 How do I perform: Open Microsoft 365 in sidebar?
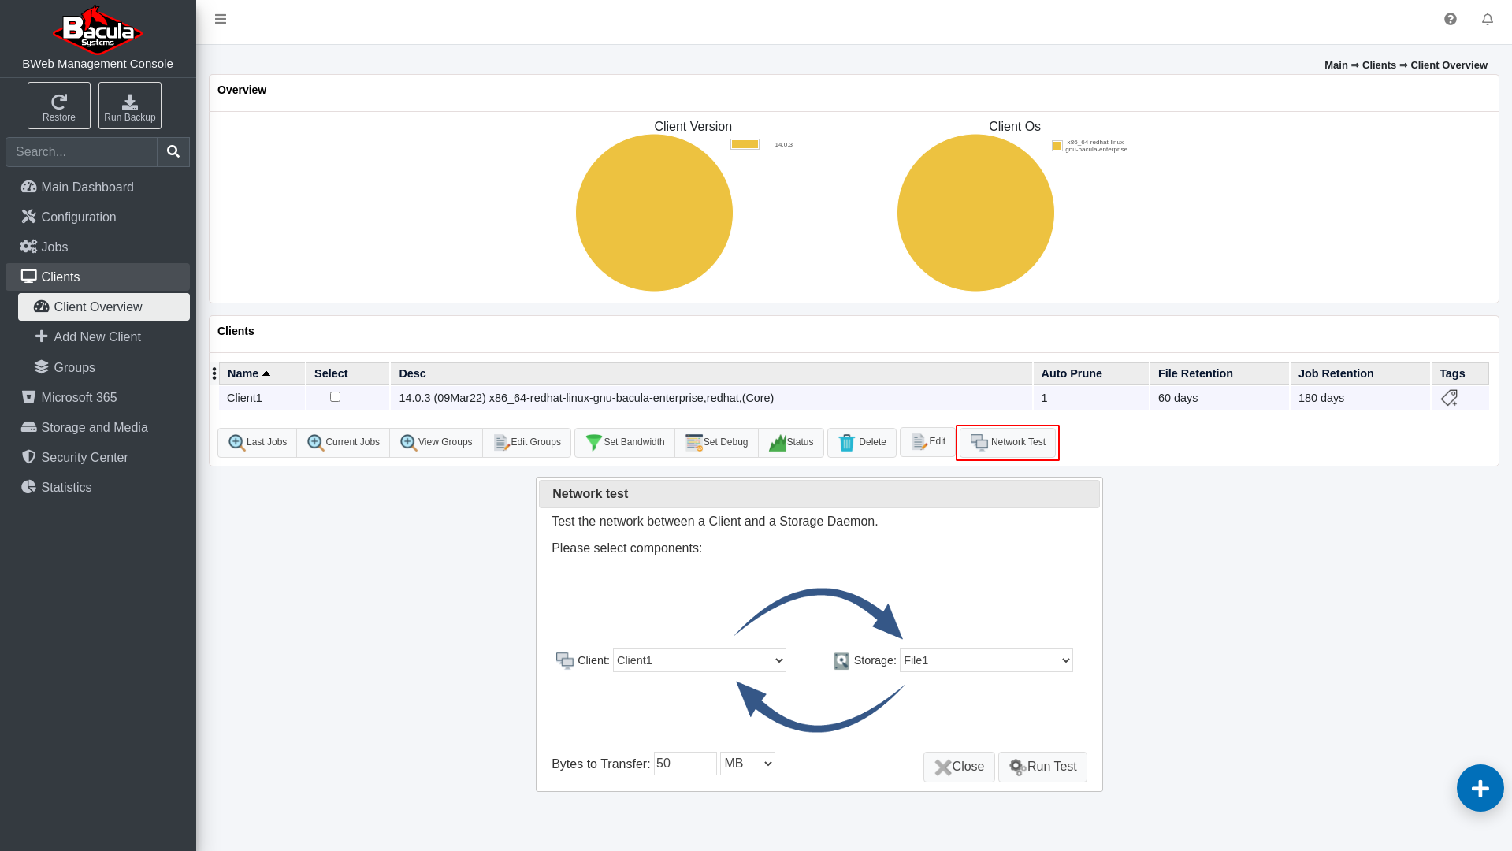pos(98,397)
